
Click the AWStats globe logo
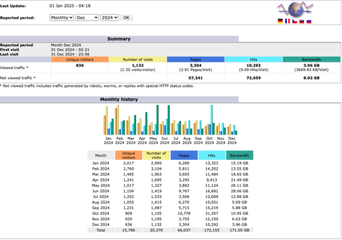click(x=296, y=9)
